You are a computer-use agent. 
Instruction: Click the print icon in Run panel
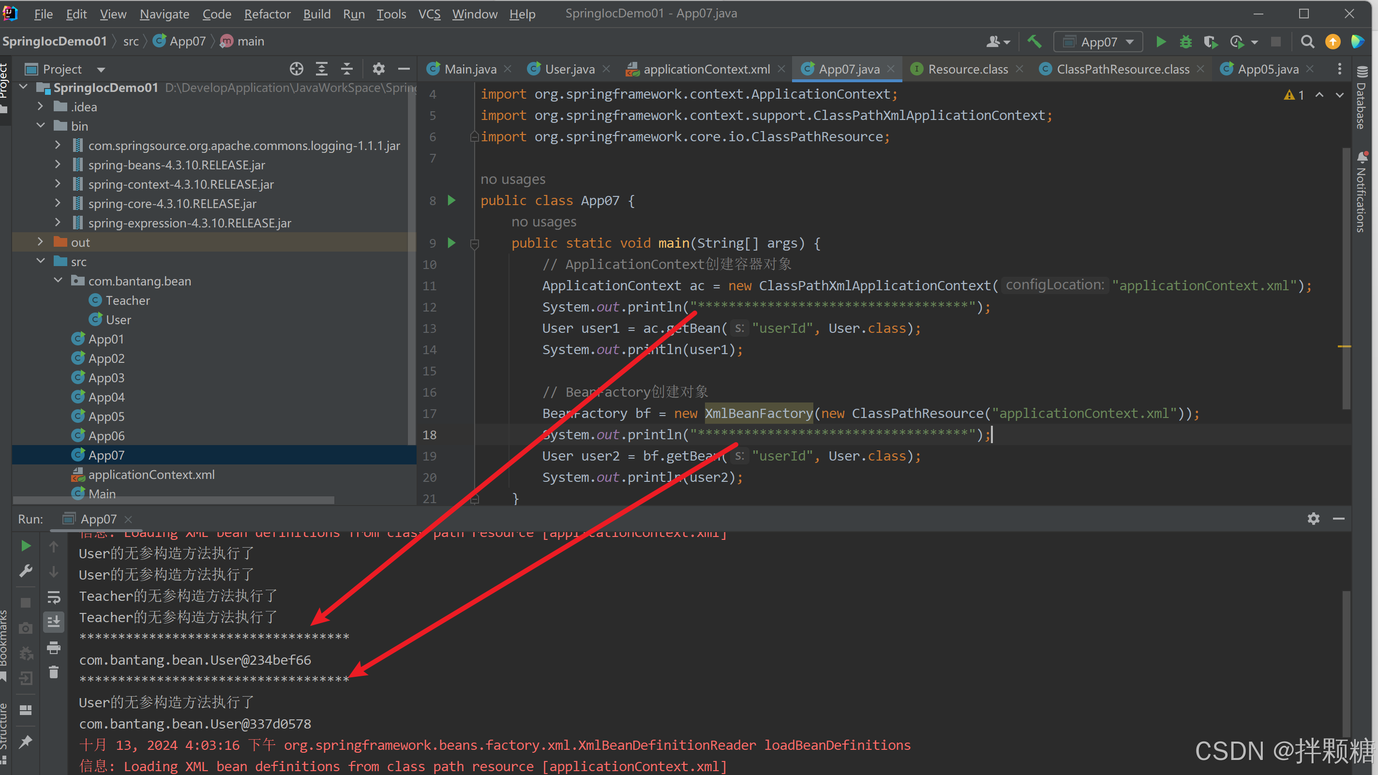[54, 648]
